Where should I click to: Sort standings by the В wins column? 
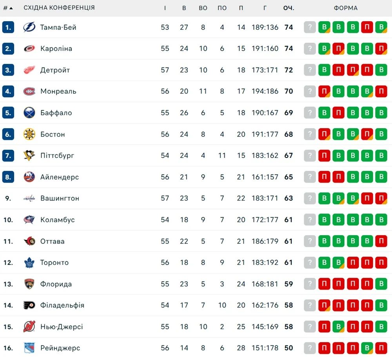(x=184, y=8)
